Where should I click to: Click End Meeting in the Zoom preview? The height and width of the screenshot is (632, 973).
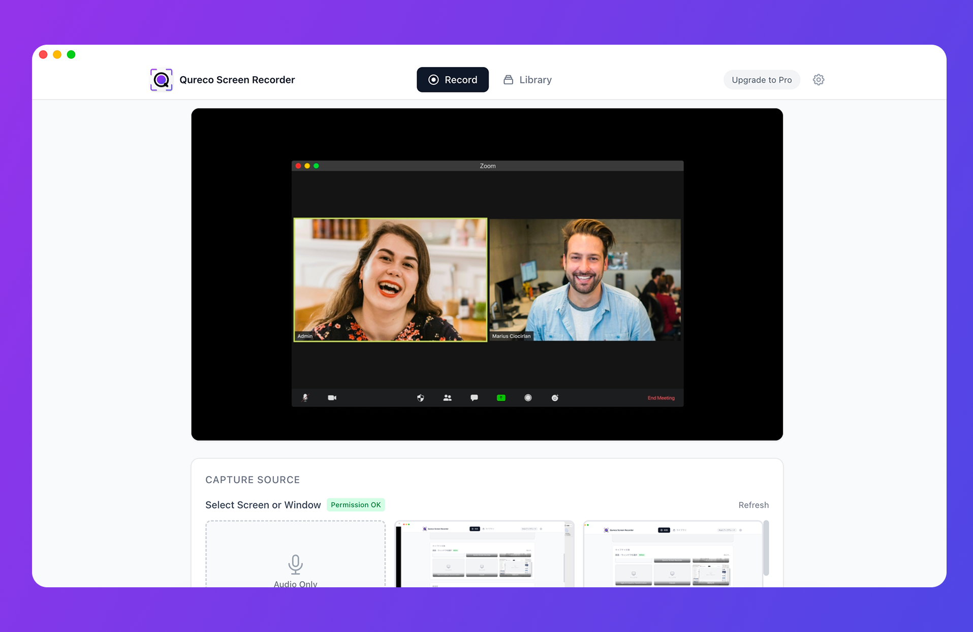click(x=661, y=398)
